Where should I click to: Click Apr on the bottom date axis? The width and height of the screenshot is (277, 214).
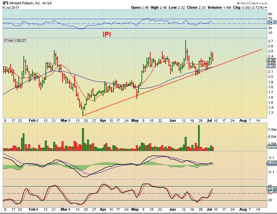point(103,209)
